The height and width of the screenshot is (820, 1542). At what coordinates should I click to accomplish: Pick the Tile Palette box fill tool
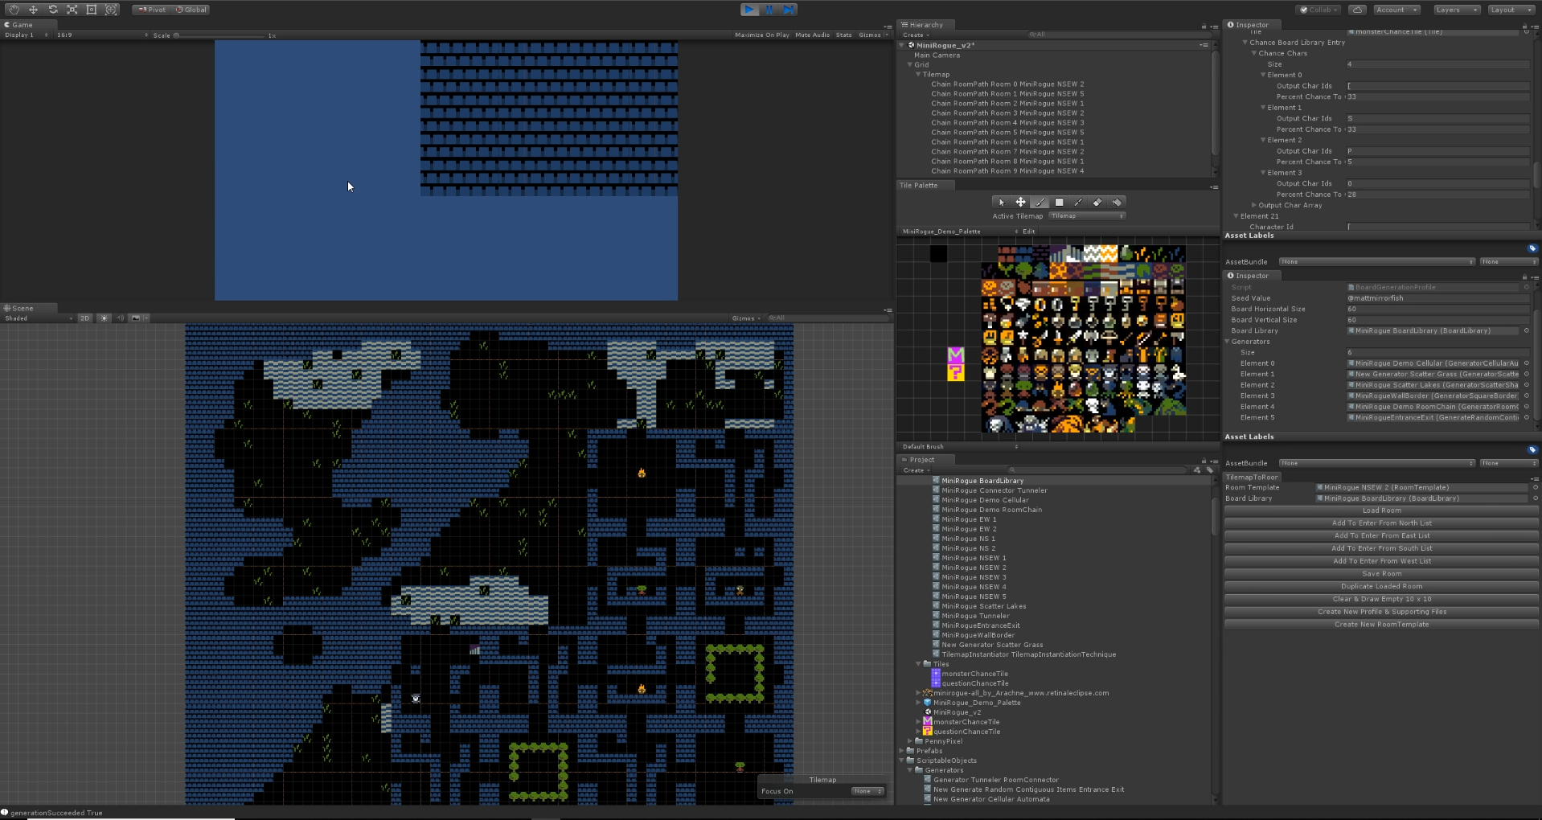point(1059,203)
